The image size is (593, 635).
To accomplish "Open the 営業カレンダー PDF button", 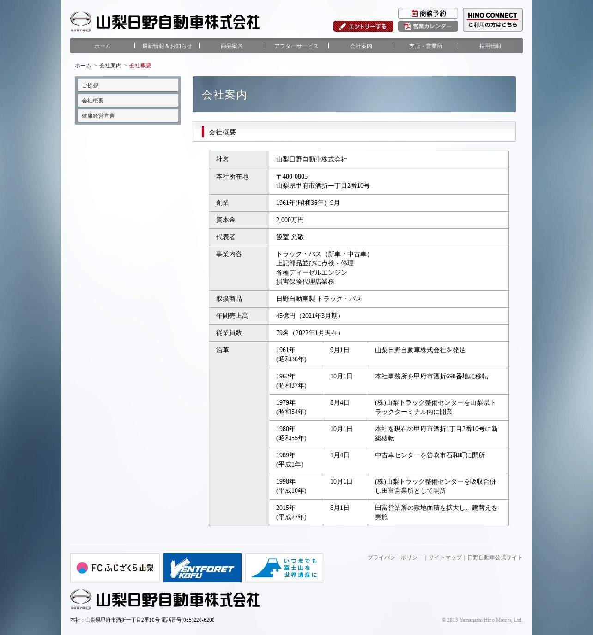I will 428,26.
